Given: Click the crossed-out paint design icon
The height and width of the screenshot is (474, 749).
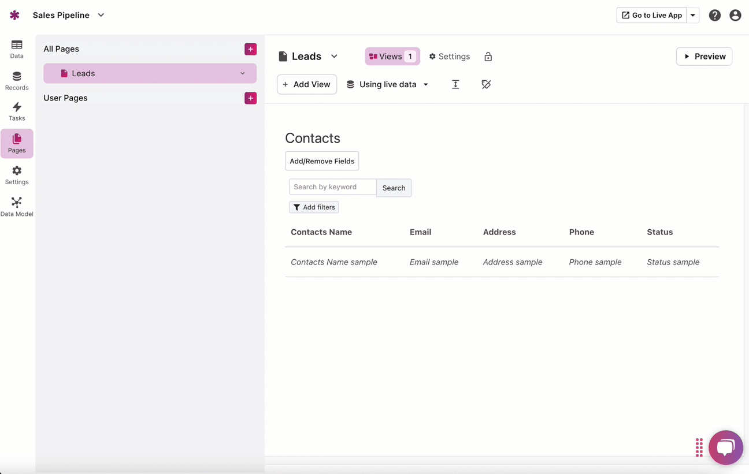Looking at the screenshot, I should [x=486, y=84].
